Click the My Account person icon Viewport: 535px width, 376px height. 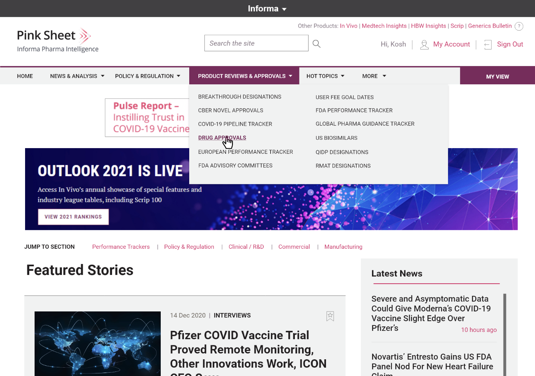click(x=424, y=44)
